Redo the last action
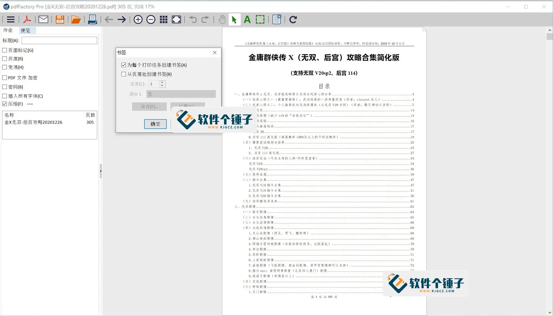Screen dimensions: 553x316 [x=205, y=20]
